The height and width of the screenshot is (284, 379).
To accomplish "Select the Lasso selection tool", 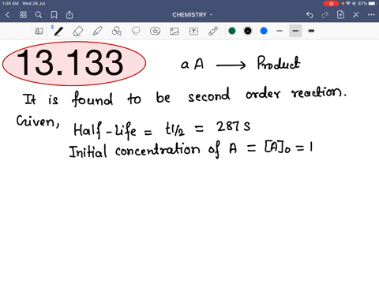I will tap(136, 32).
